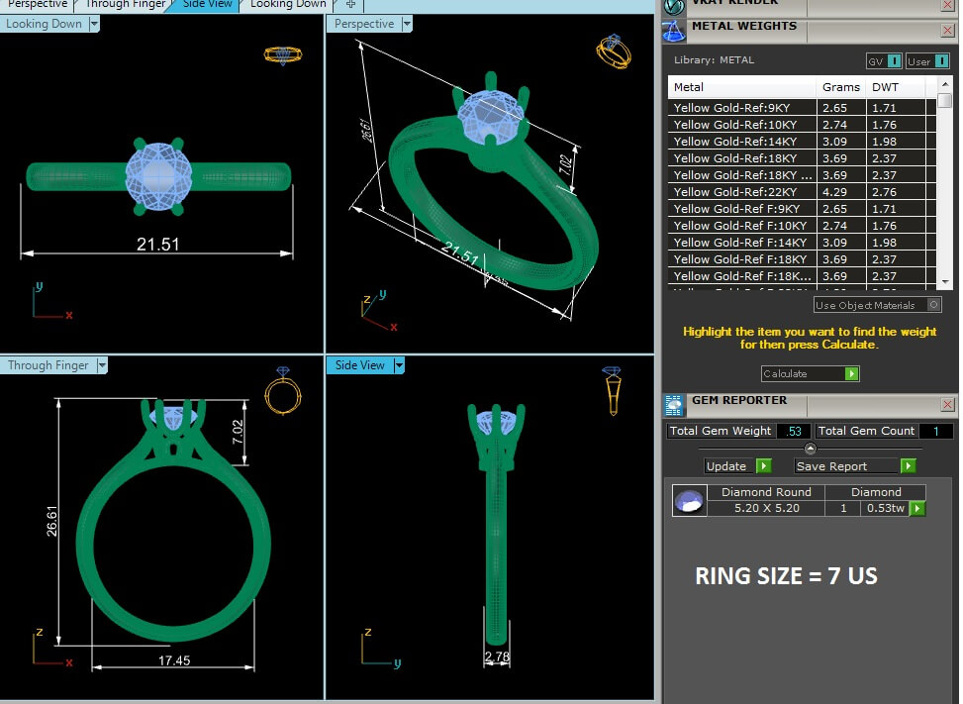Screen dimensions: 963x704
Task: Select the Yellow Gold-Ref:9KY row
Action: [x=802, y=108]
